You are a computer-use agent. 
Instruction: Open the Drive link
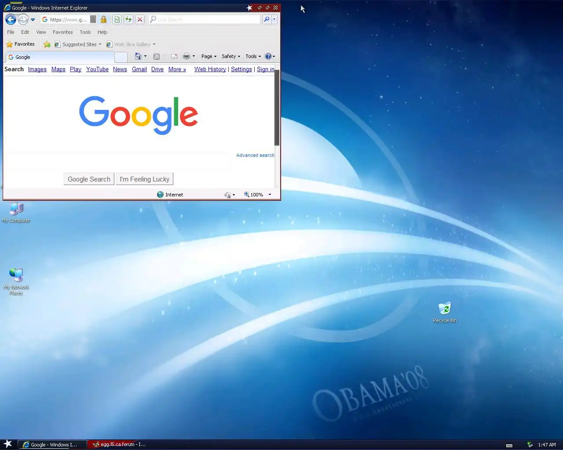coord(157,69)
